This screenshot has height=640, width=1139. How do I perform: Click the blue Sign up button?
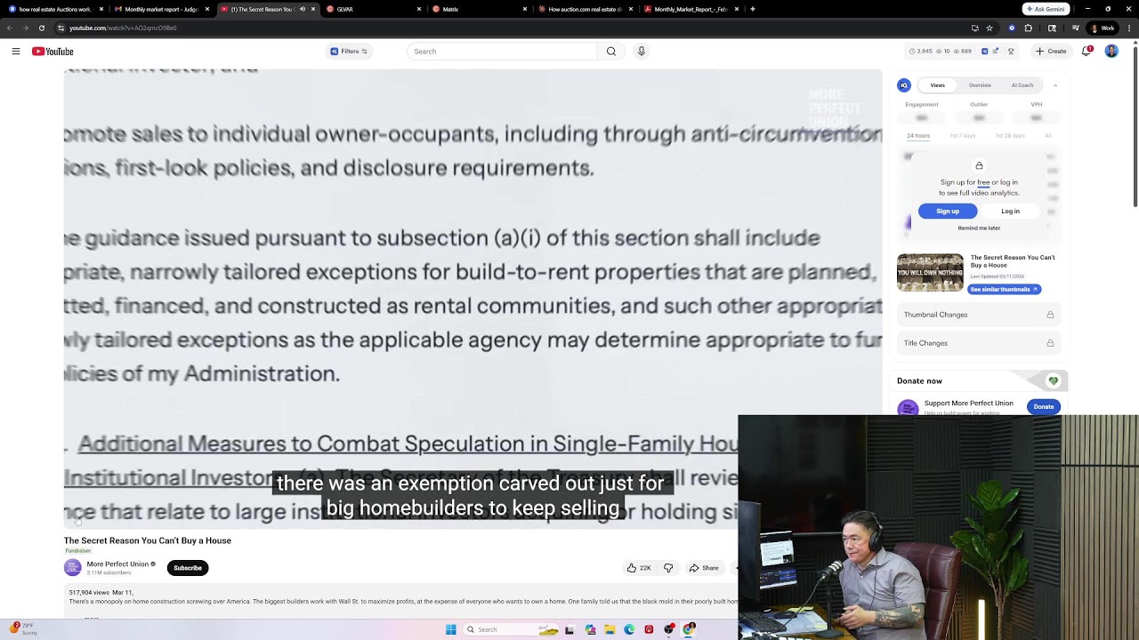coord(948,212)
